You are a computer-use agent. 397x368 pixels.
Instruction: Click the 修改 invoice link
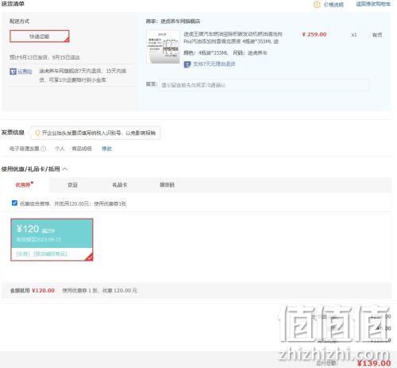(x=106, y=149)
